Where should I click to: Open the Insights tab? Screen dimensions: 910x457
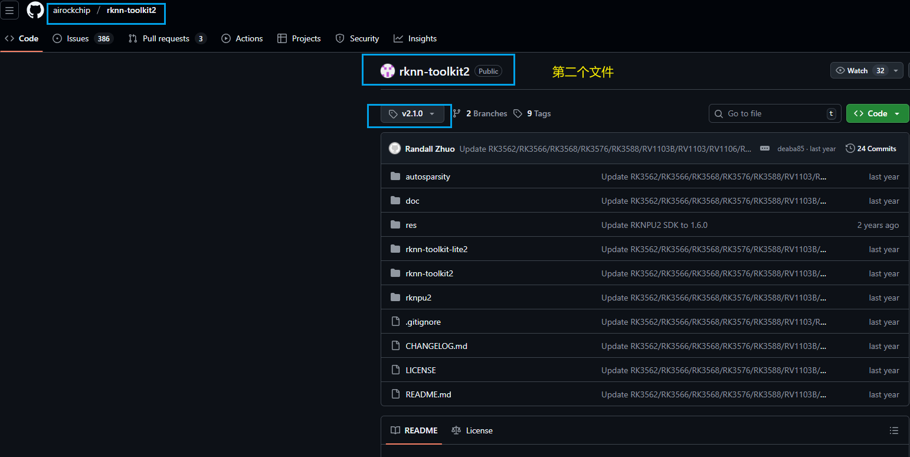[415, 38]
